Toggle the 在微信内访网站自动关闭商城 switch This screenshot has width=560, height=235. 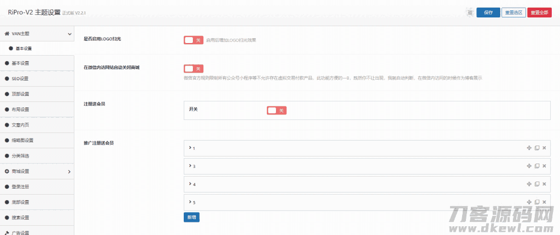pyautogui.click(x=194, y=68)
